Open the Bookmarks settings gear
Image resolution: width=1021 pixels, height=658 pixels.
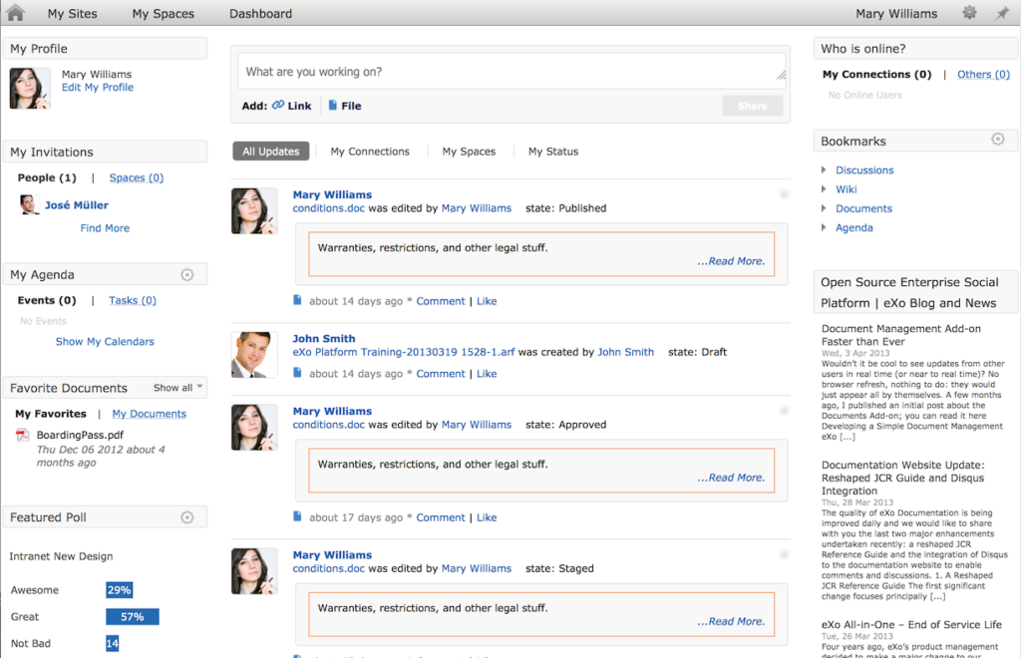click(997, 140)
